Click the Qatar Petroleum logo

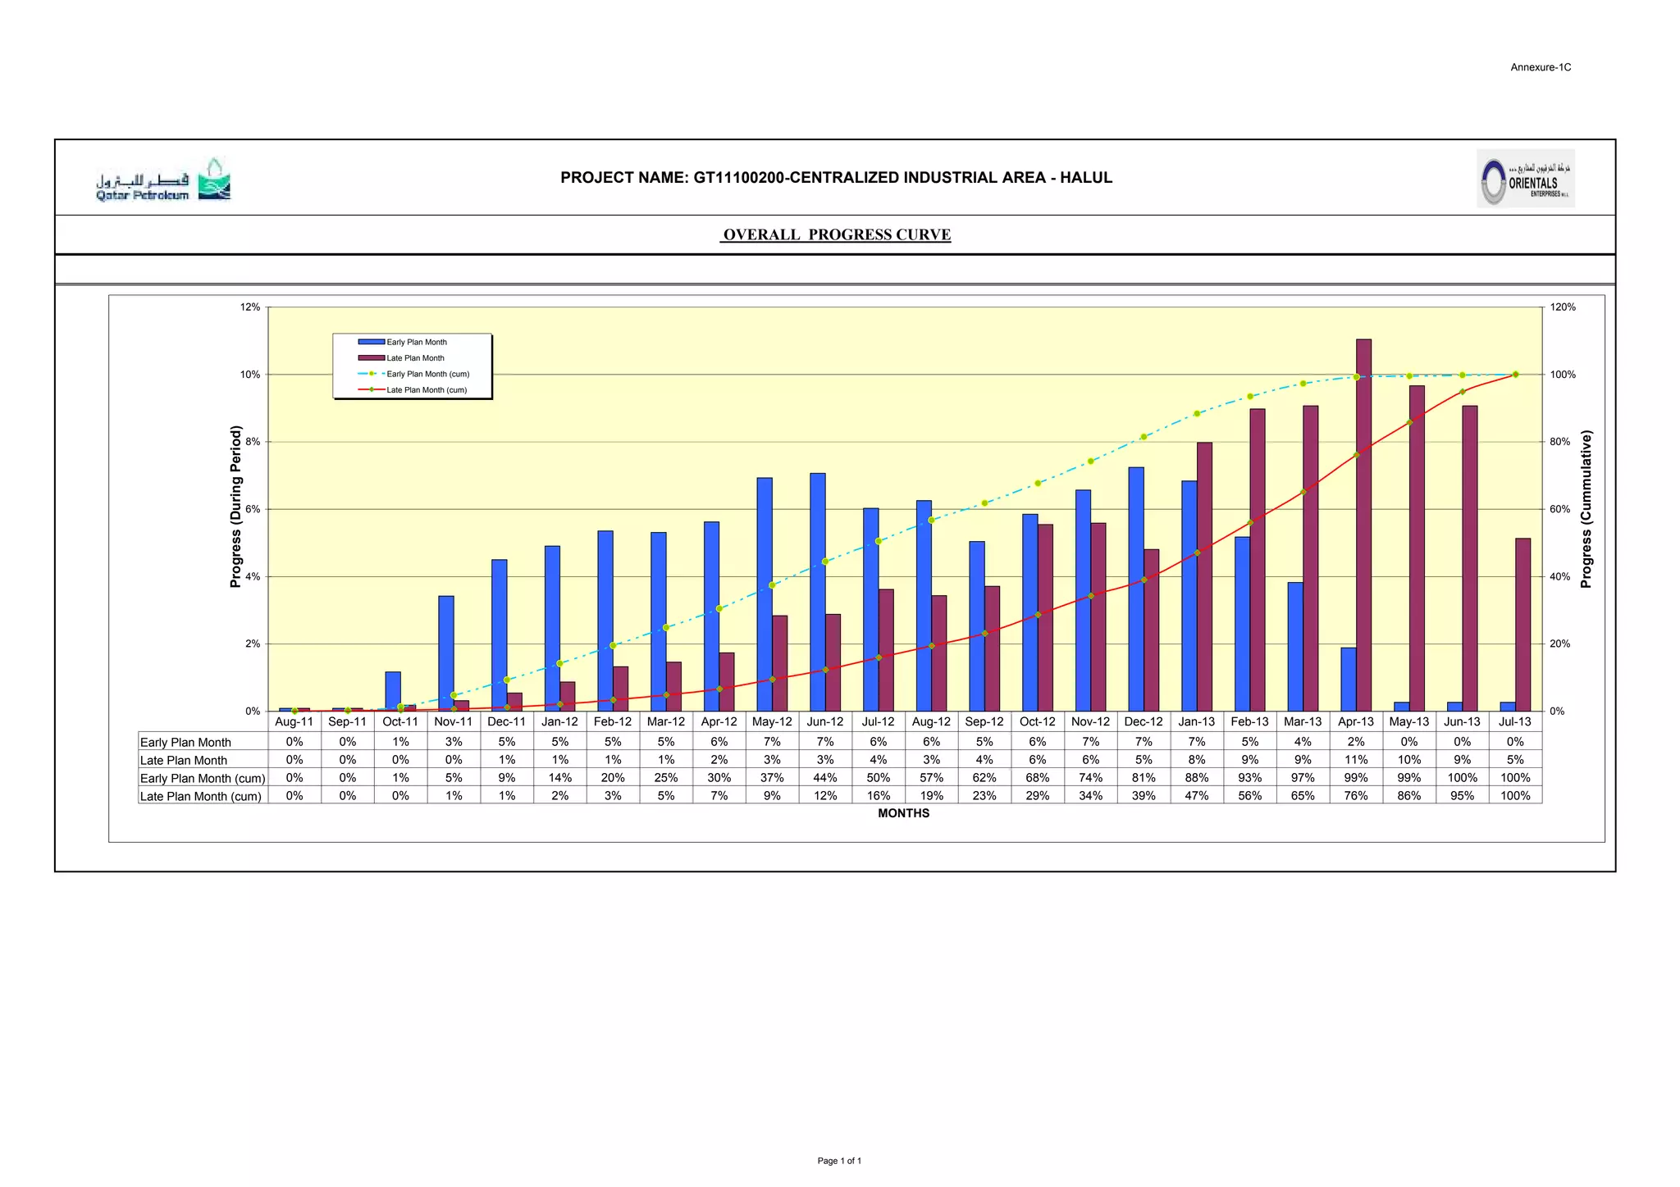162,180
